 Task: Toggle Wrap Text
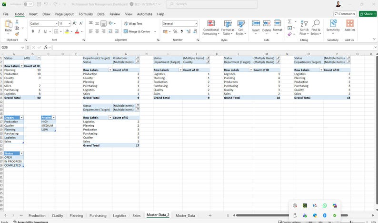coord(133,23)
